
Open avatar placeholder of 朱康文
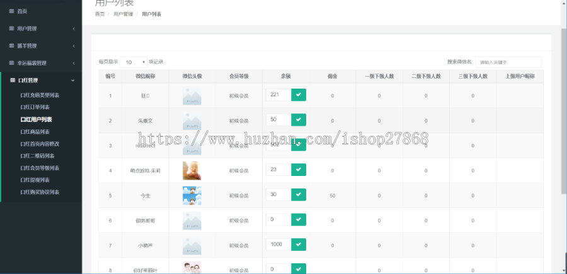[192, 121]
